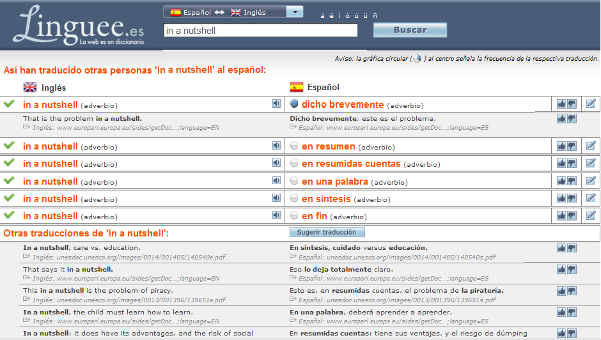The image size is (601, 340).
Task: Thumbs up the 'dicho brevemente' translation
Action: (x=561, y=104)
